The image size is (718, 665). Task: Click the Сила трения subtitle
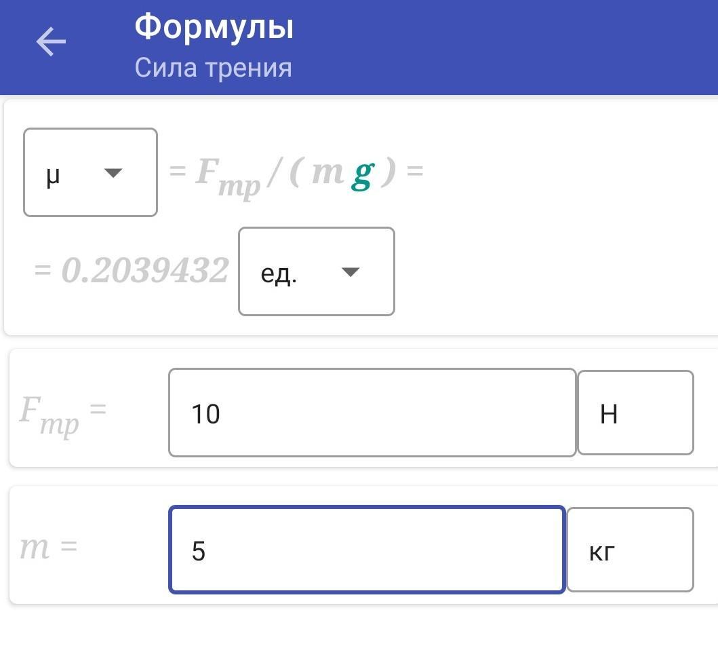click(213, 68)
